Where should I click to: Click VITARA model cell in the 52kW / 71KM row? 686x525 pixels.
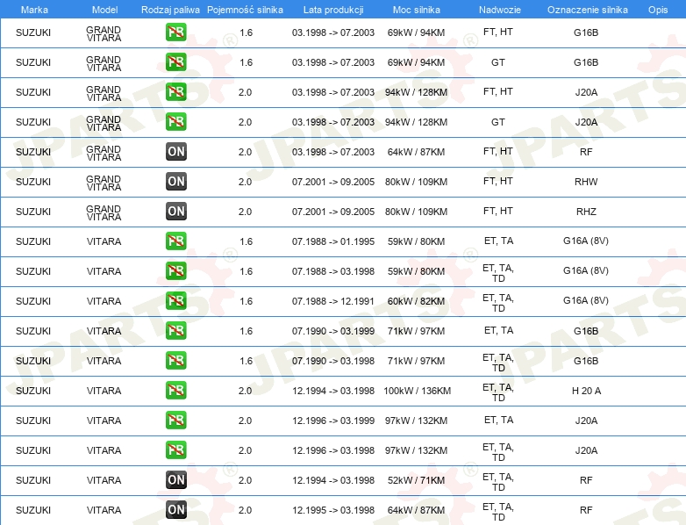click(104, 480)
